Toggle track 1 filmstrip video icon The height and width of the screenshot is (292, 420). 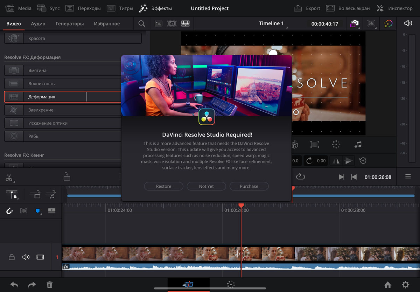[40, 257]
